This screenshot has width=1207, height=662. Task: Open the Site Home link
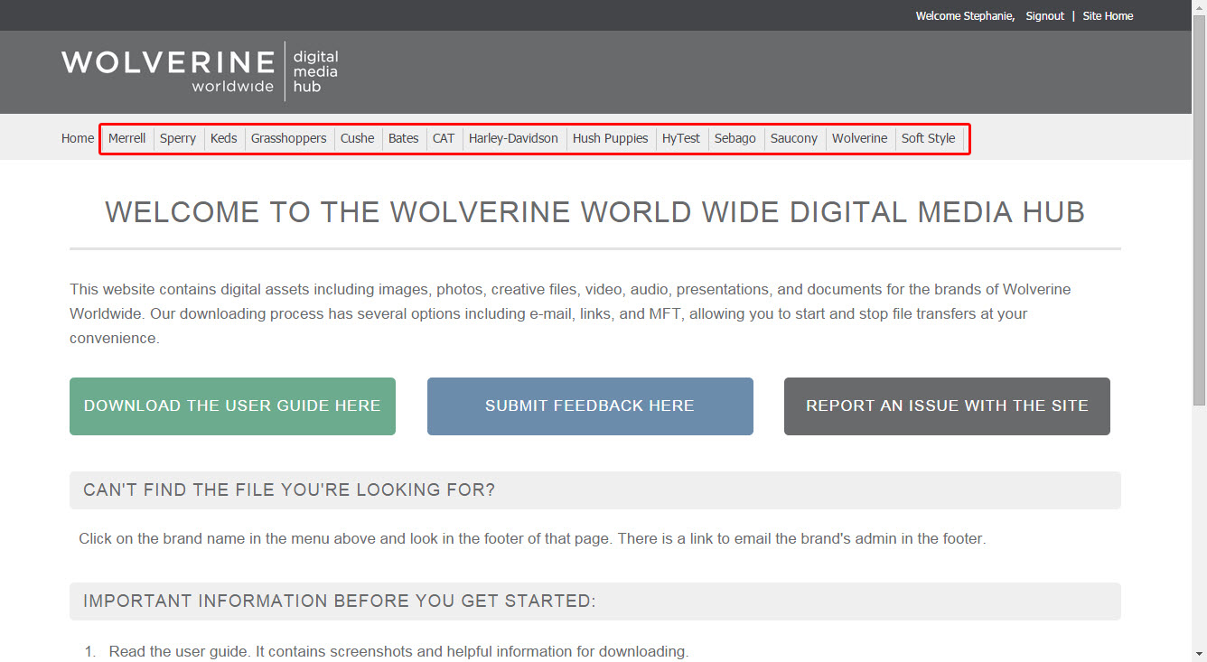tap(1108, 16)
